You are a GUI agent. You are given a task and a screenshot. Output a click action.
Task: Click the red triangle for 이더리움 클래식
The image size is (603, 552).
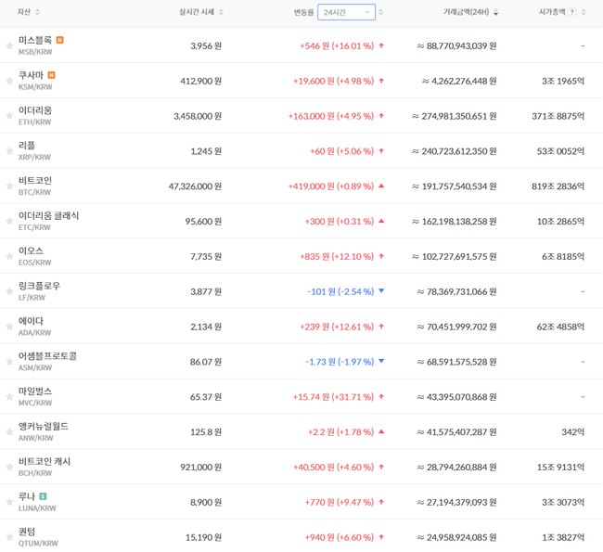(x=381, y=221)
